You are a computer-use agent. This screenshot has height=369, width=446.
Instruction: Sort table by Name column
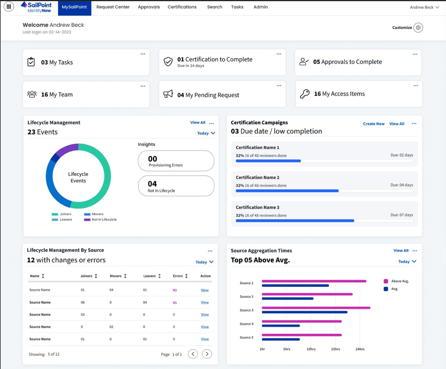pos(43,276)
